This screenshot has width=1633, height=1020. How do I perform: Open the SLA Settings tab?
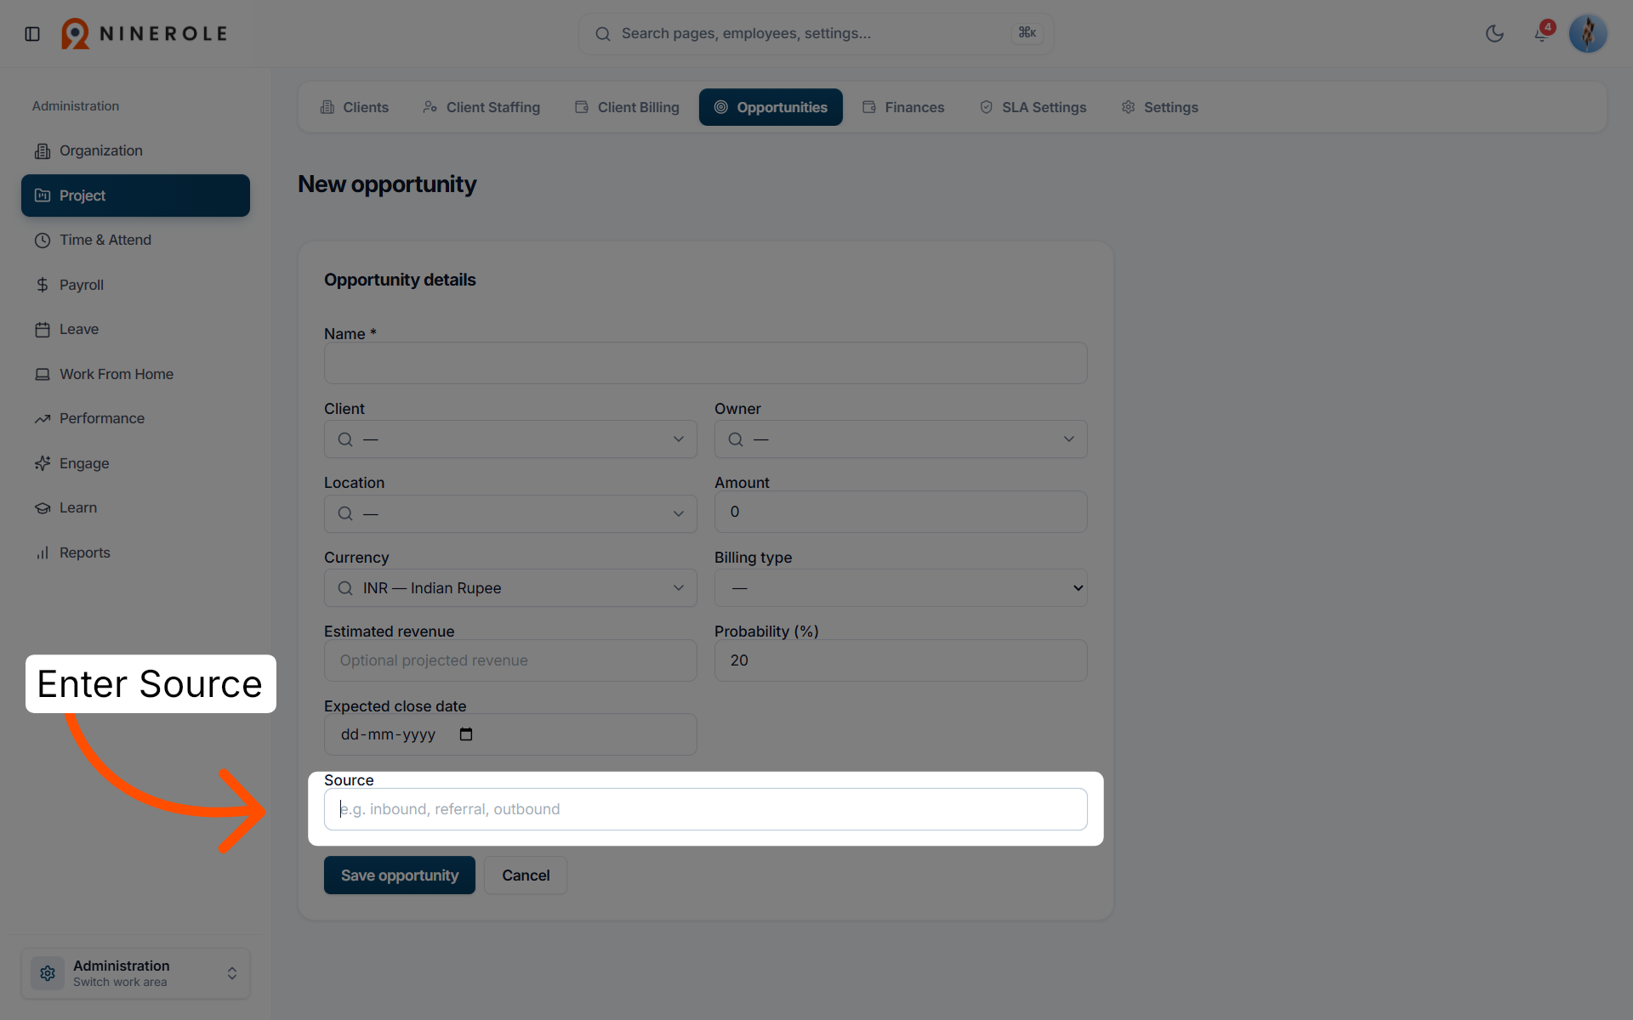coord(1033,107)
